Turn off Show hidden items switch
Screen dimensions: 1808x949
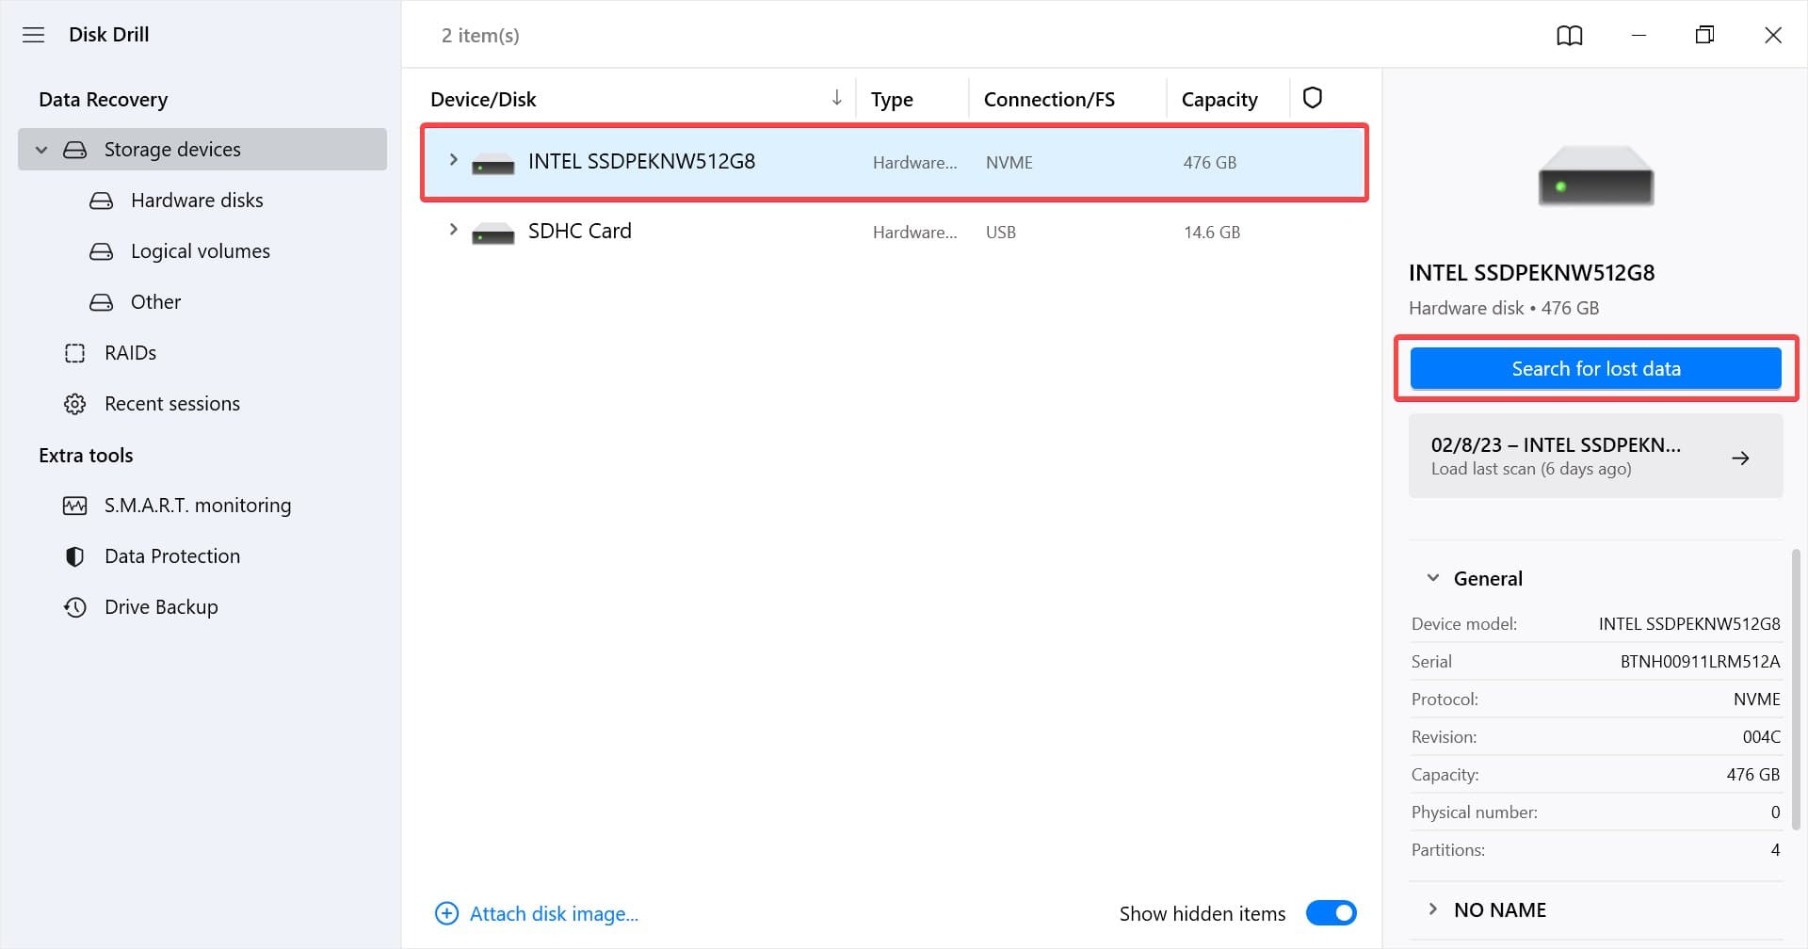click(x=1332, y=913)
